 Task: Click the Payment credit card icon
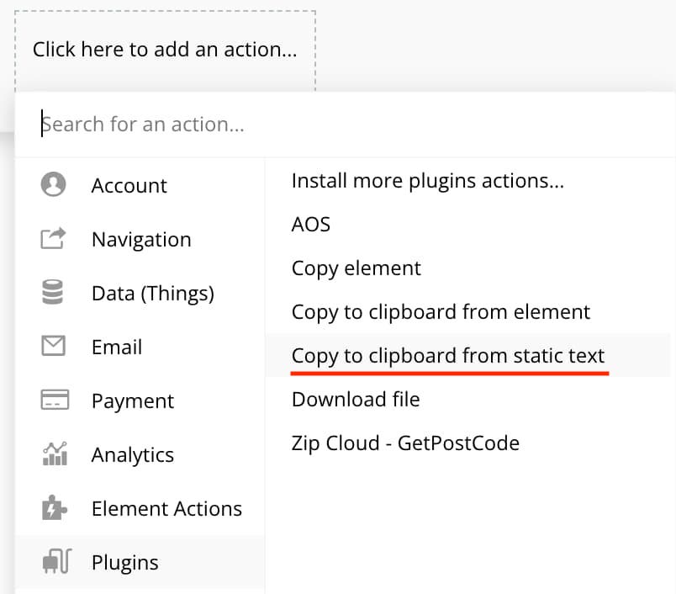click(x=55, y=400)
